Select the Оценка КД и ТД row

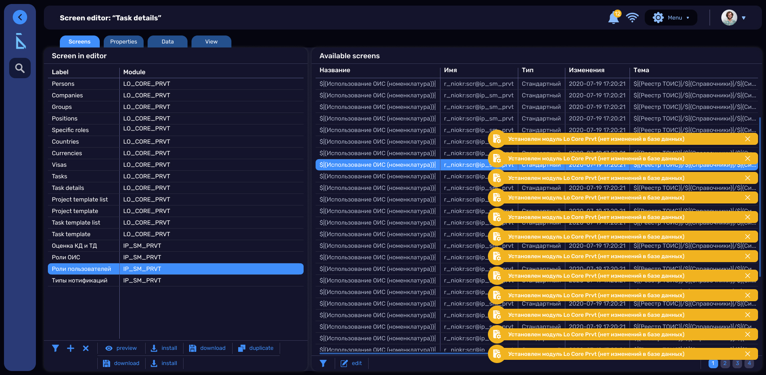[x=176, y=246]
